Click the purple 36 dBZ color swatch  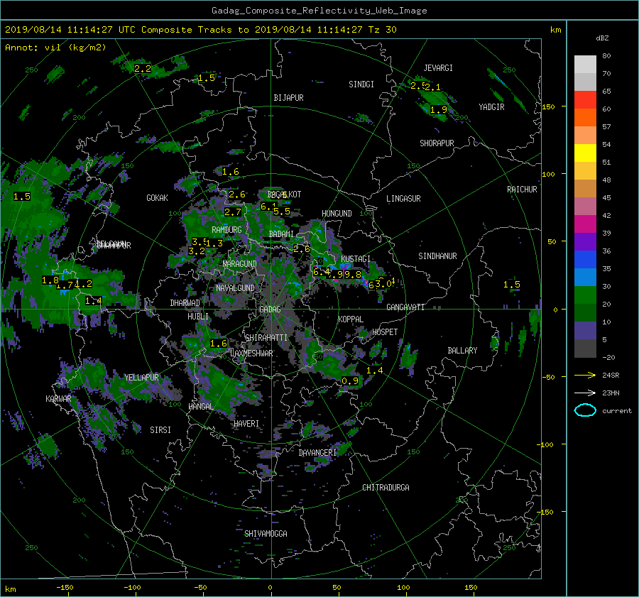585,242
